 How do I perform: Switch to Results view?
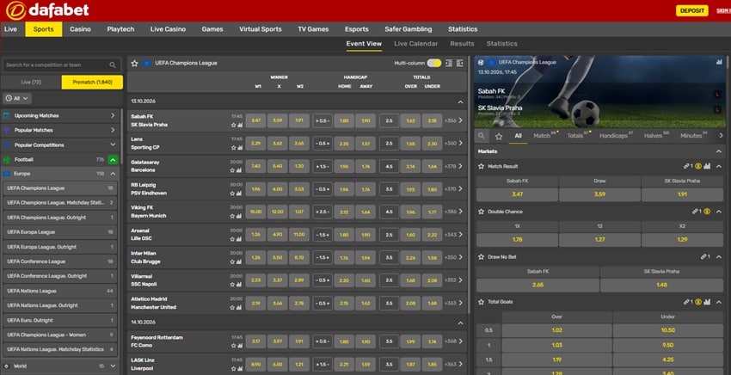(x=462, y=44)
